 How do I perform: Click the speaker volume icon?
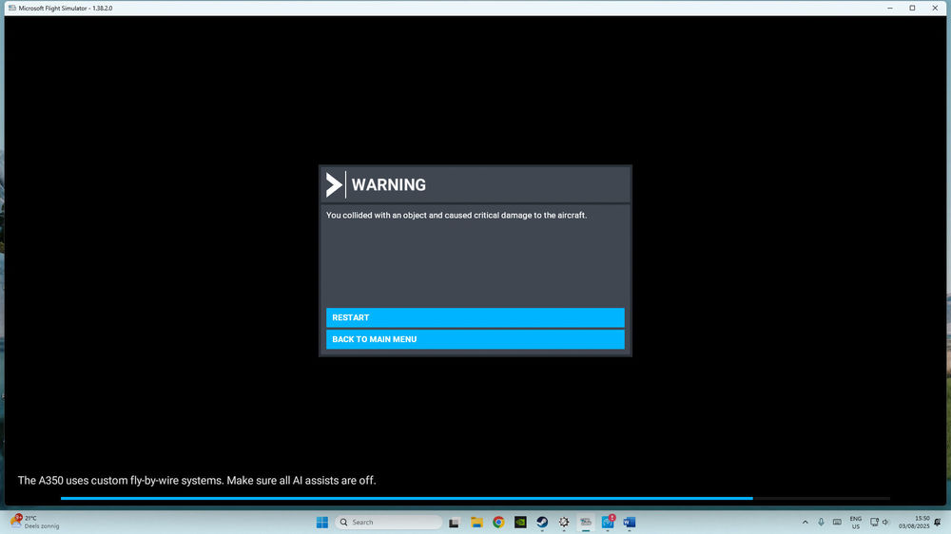click(x=885, y=522)
